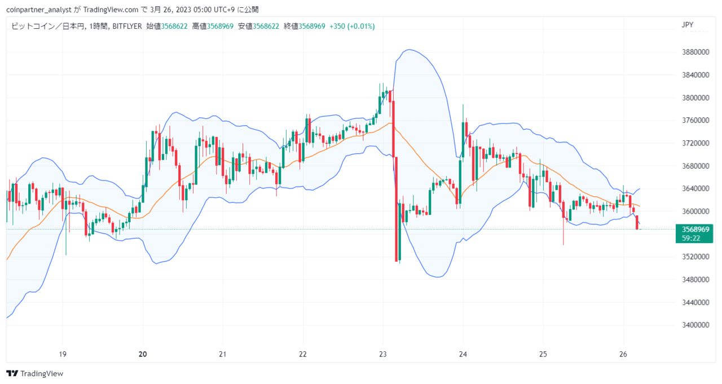Click the 1時間 interval label

(96, 26)
